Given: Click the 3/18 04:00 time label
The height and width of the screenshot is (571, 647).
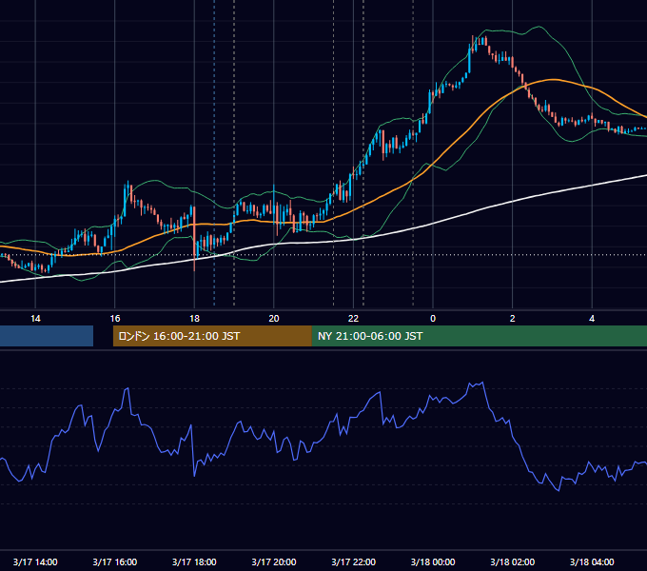Looking at the screenshot, I should tap(592, 561).
